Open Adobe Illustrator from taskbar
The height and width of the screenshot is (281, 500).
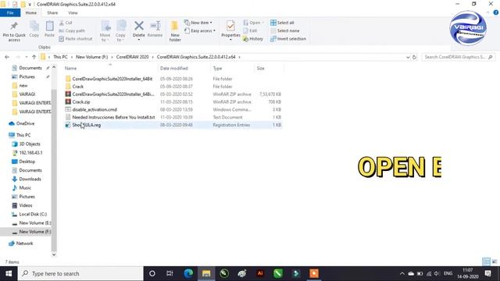(x=260, y=273)
